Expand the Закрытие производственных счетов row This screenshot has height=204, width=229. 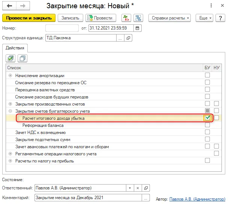(10, 104)
